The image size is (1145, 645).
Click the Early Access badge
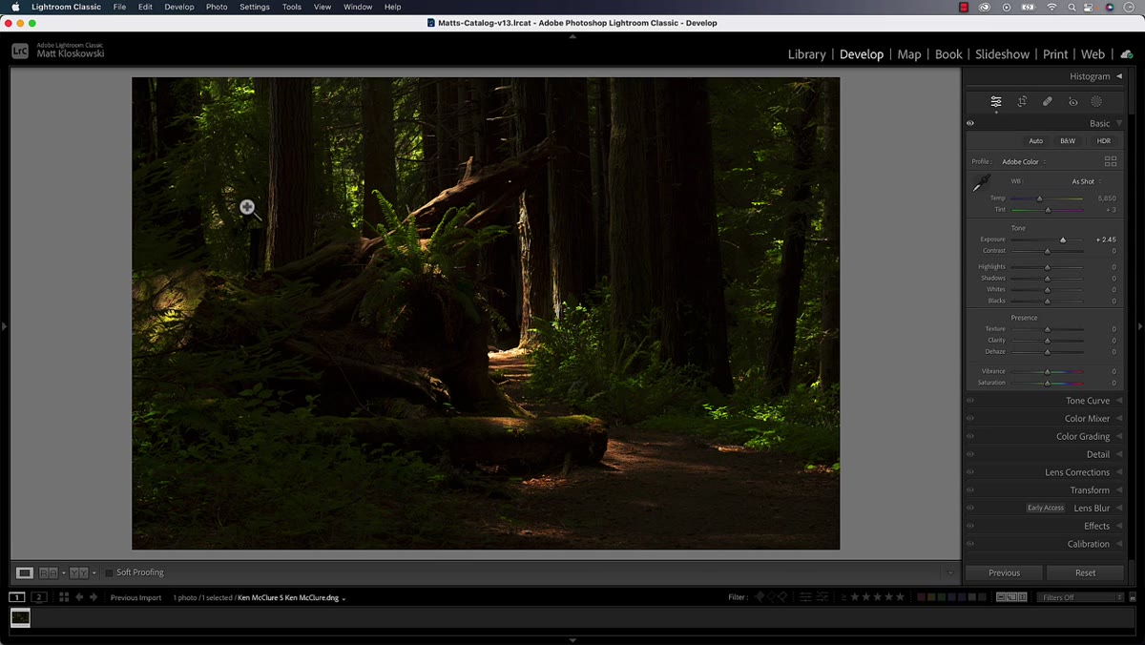(1046, 508)
